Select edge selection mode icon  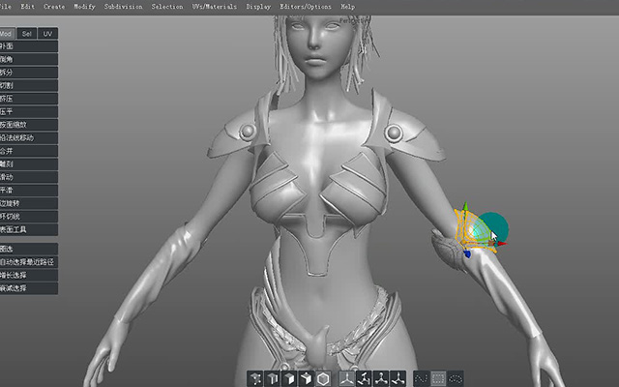click(273, 378)
